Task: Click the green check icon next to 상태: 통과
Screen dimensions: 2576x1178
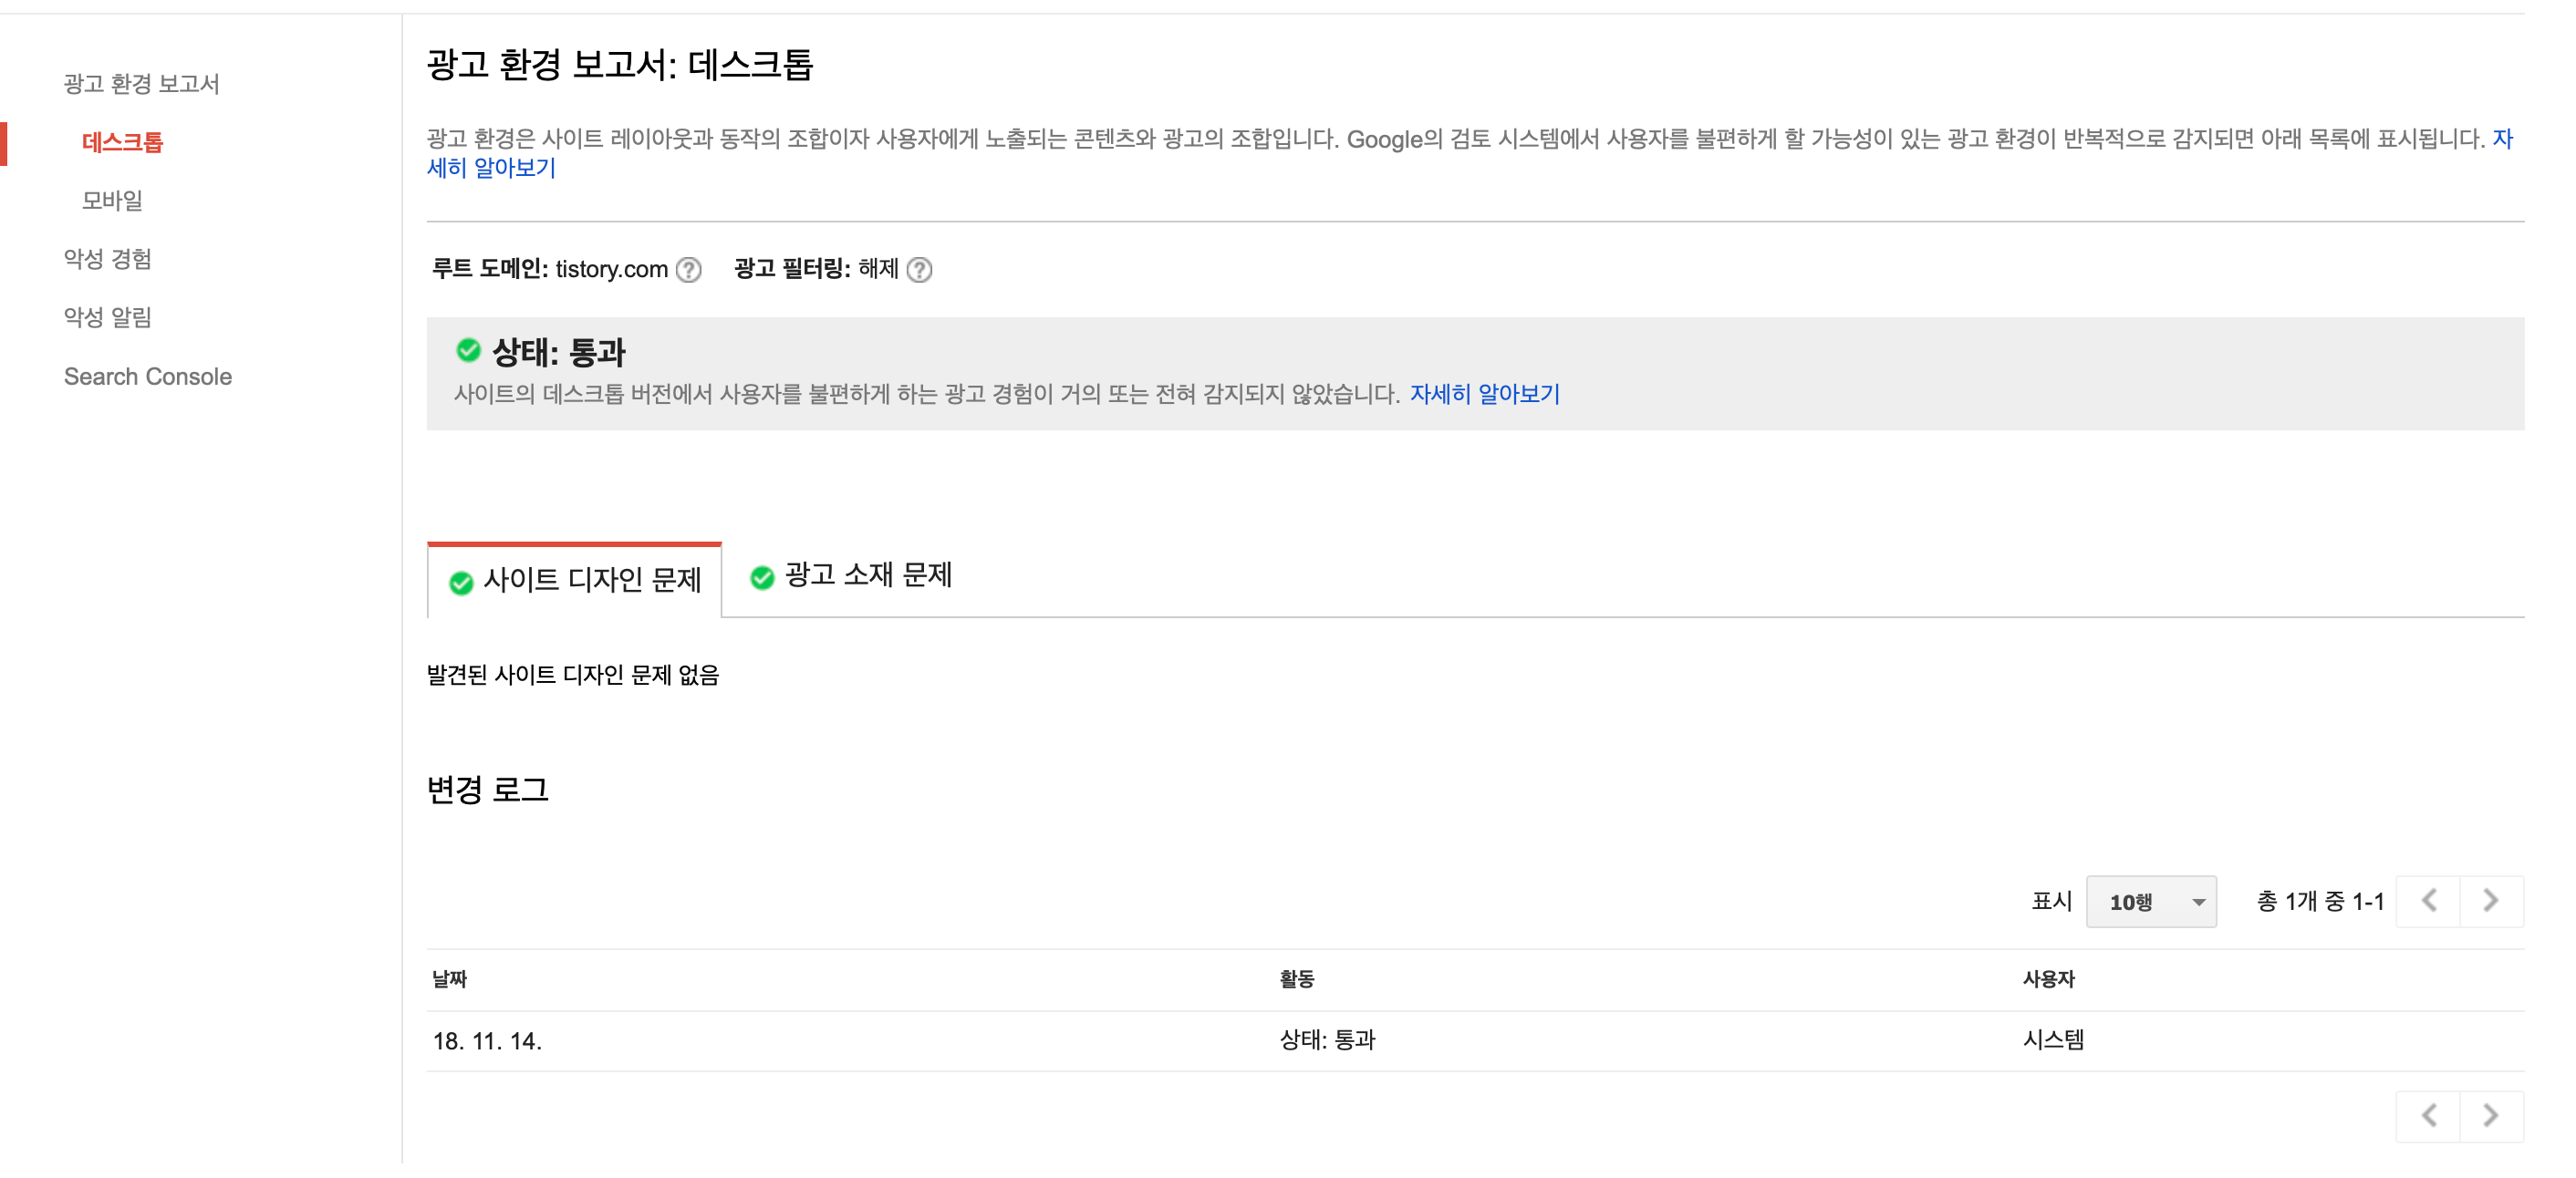Action: (x=467, y=351)
